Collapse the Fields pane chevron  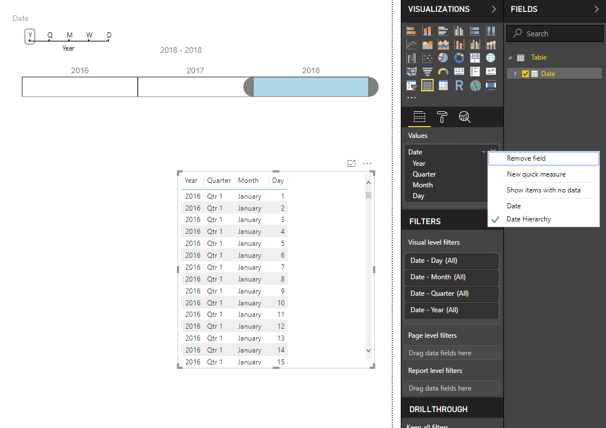coord(596,9)
